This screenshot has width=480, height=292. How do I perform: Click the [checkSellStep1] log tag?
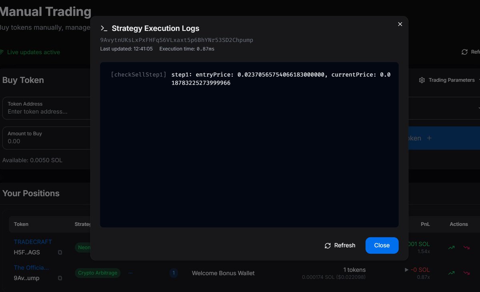coord(138,75)
